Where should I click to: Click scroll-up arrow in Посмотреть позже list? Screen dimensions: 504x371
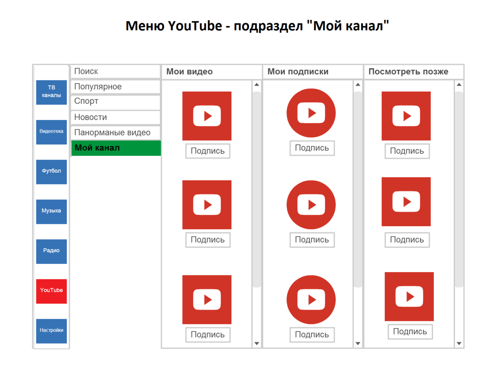[459, 85]
